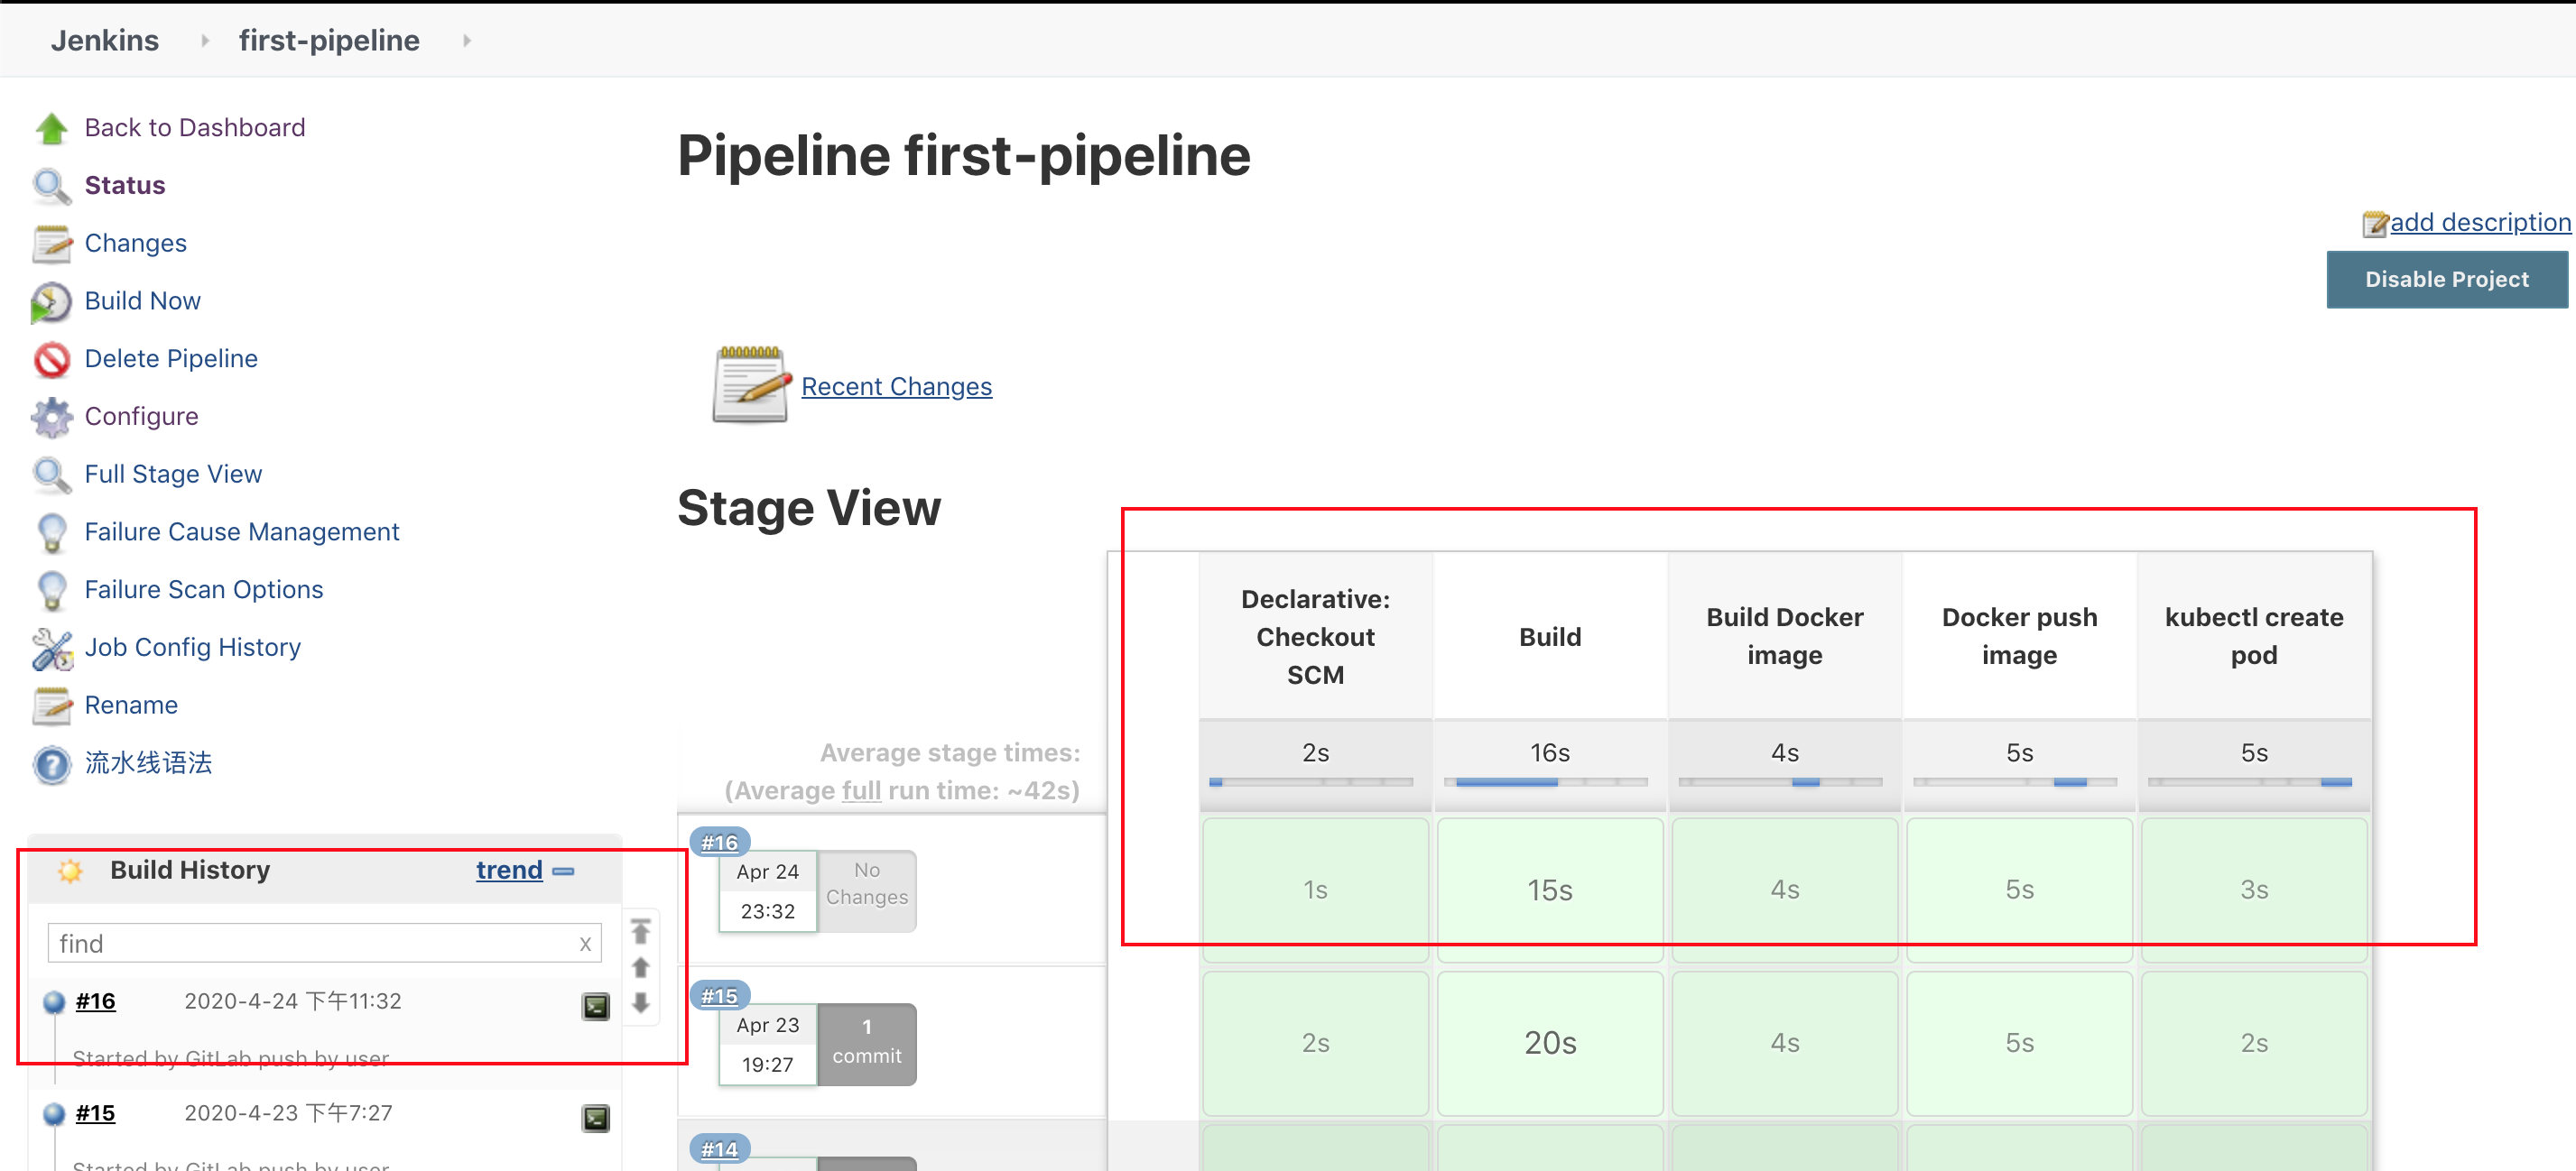This screenshot has width=2576, height=1171.
Task: Click the add description link
Action: (x=2479, y=222)
